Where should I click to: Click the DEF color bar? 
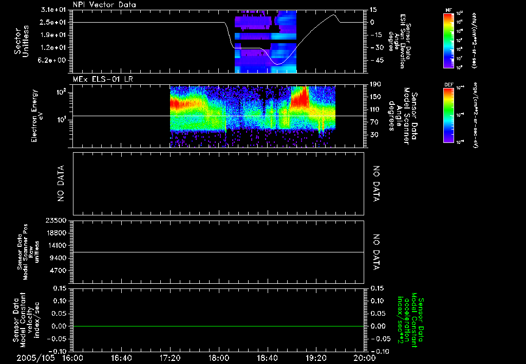click(449, 115)
